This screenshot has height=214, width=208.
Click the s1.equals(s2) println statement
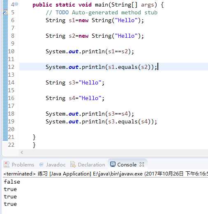tap(101, 67)
